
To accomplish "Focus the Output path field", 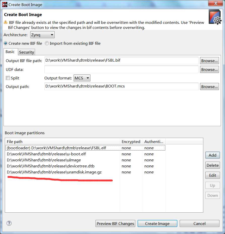I will click(121, 86).
